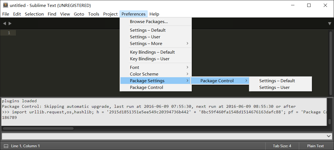Click the console vertical scrollbar thumb

pyautogui.click(x=330, y=122)
